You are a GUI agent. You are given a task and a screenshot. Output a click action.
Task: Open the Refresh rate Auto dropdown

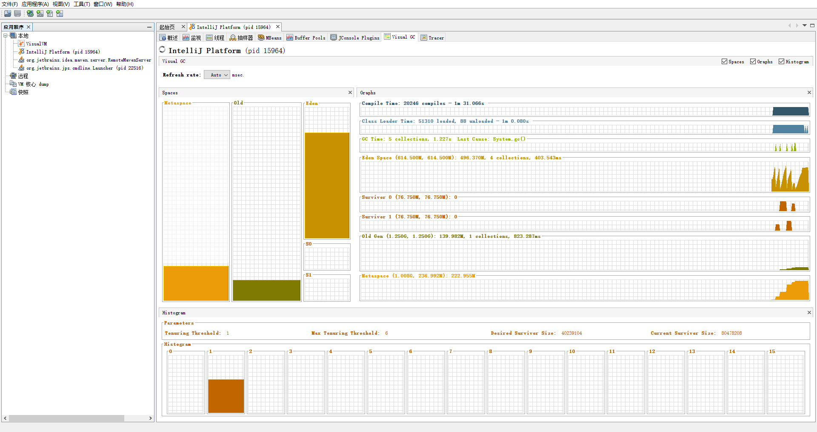pos(217,75)
